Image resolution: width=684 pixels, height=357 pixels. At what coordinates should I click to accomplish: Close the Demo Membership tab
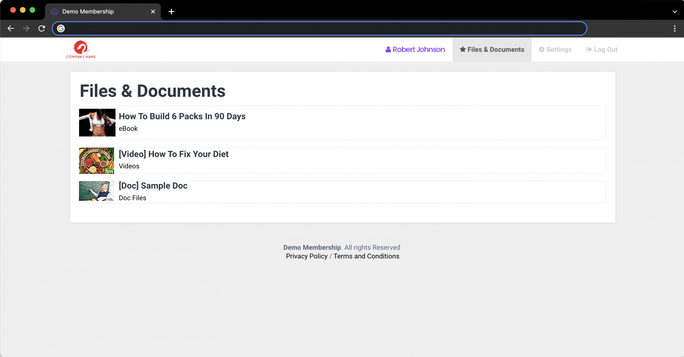pyautogui.click(x=153, y=12)
